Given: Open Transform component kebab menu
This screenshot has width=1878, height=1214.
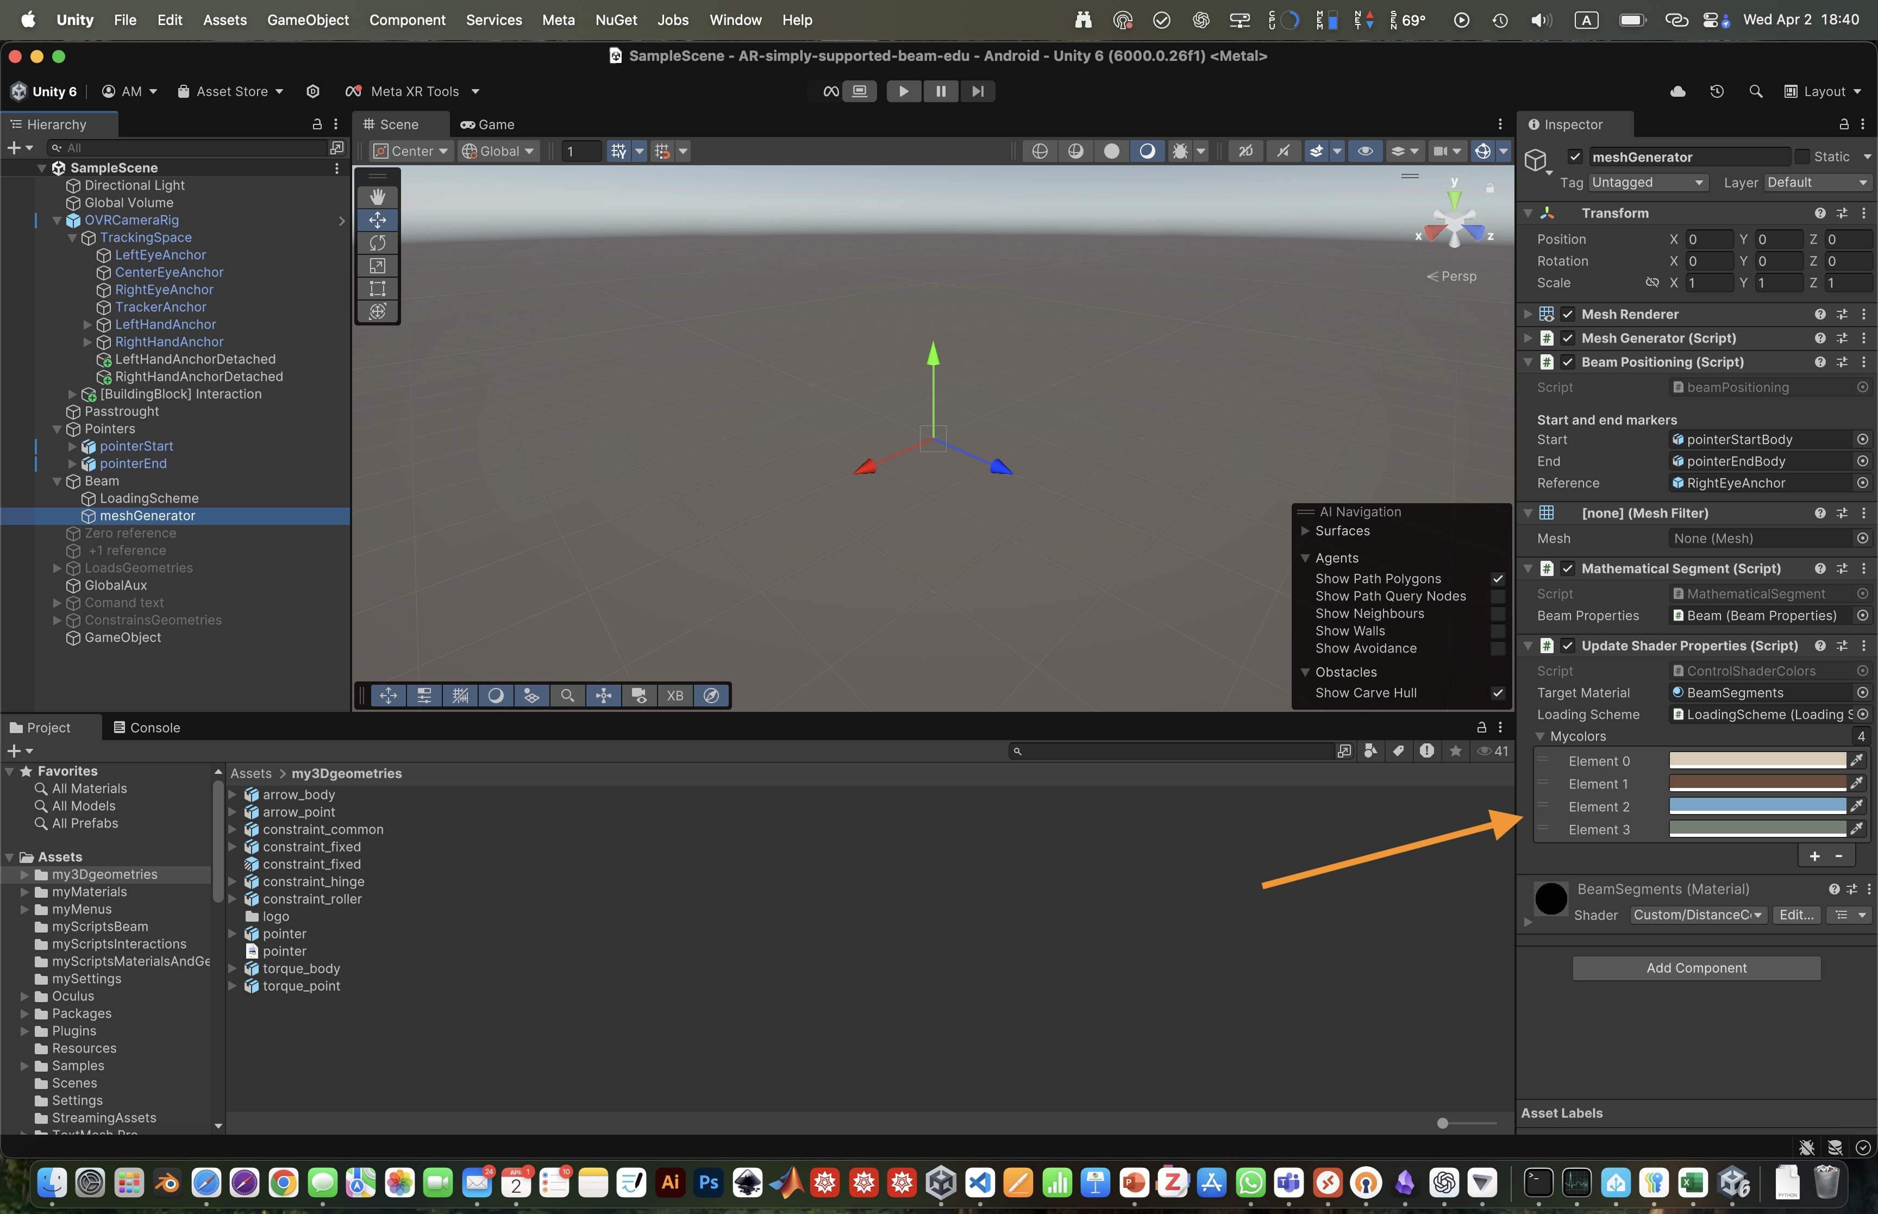Looking at the screenshot, I should 1863,213.
